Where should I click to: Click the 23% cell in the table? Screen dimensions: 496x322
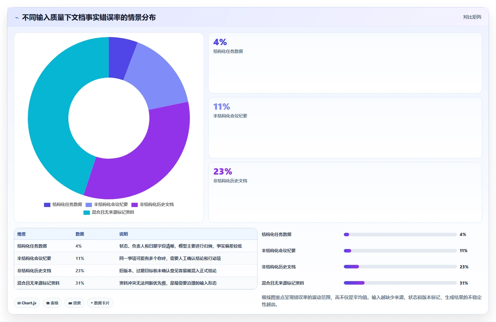pos(80,271)
